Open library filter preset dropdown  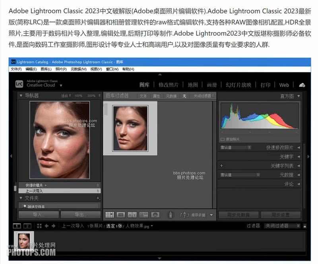pyautogui.click(x=204, y=96)
